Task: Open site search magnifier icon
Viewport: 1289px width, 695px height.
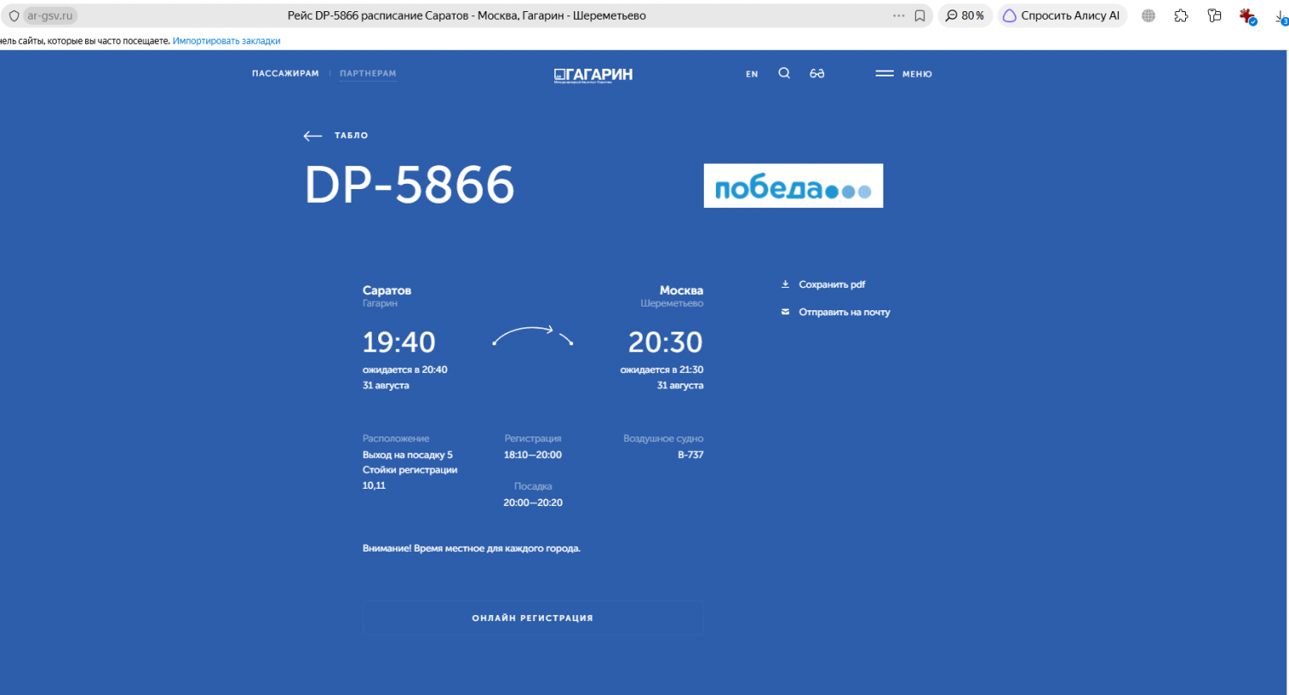Action: [x=784, y=74]
